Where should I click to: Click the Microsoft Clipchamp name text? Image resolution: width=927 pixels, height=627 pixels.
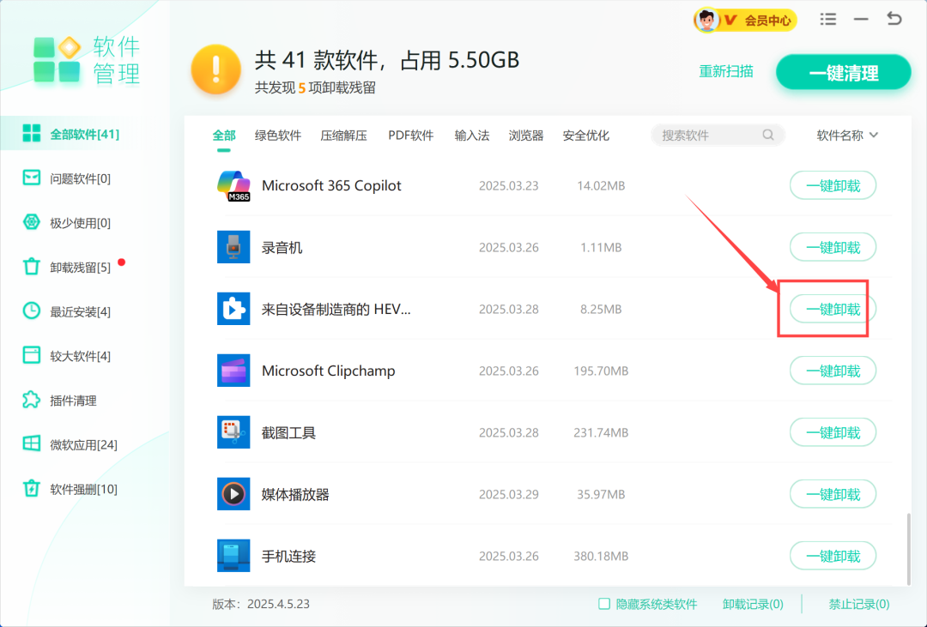click(x=328, y=371)
